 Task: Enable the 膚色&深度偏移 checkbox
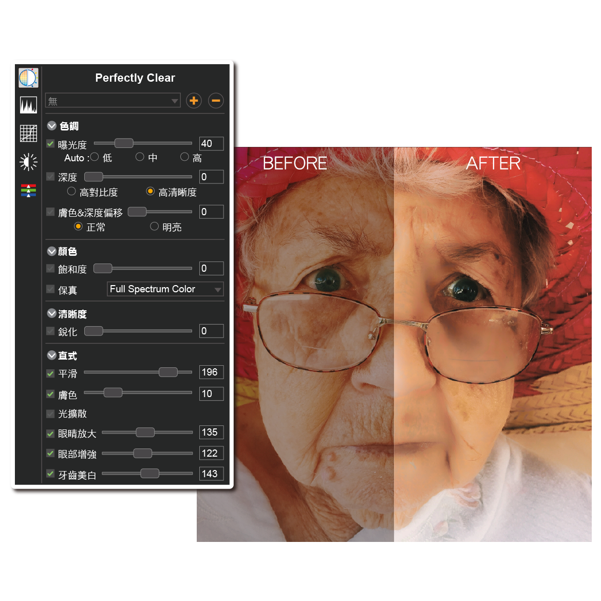(50, 212)
